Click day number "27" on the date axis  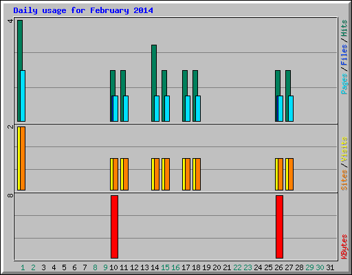coord(289,267)
